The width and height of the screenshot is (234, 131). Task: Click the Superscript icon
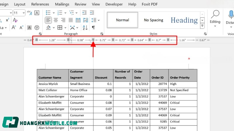(8, 20)
